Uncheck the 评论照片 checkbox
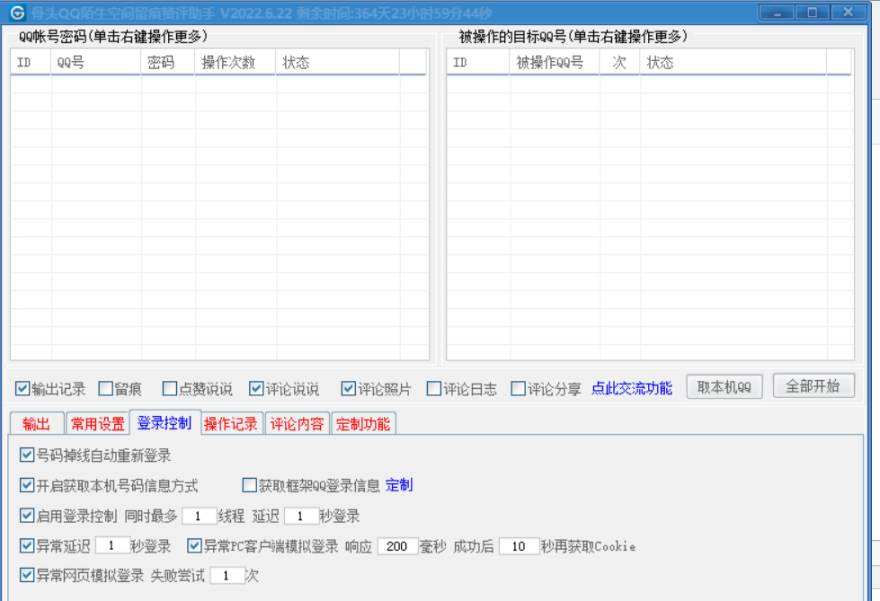 pos(349,389)
